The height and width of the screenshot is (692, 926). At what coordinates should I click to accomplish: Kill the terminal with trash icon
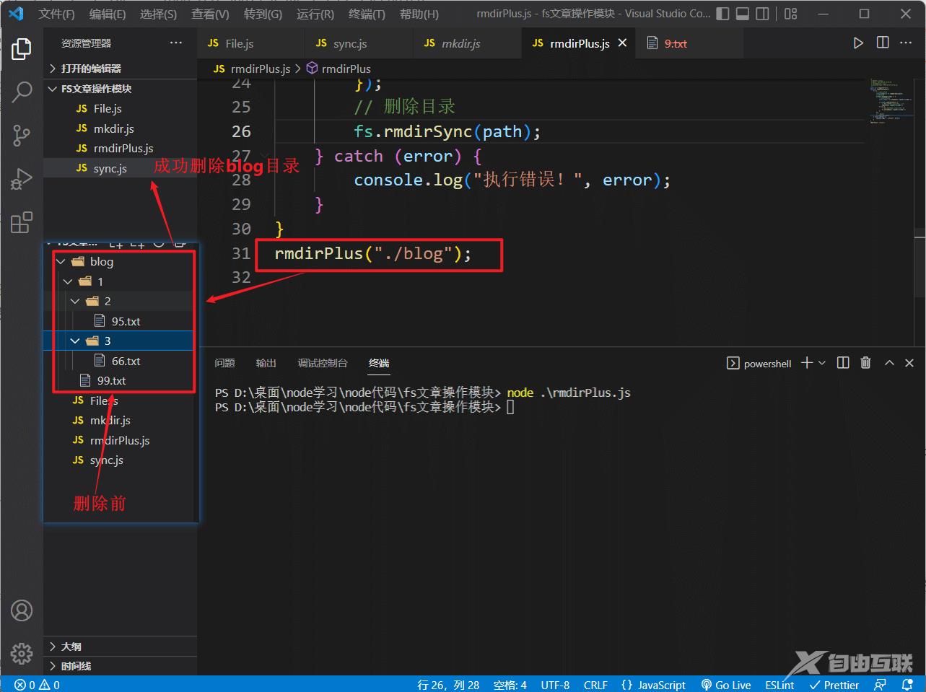pyautogui.click(x=866, y=363)
